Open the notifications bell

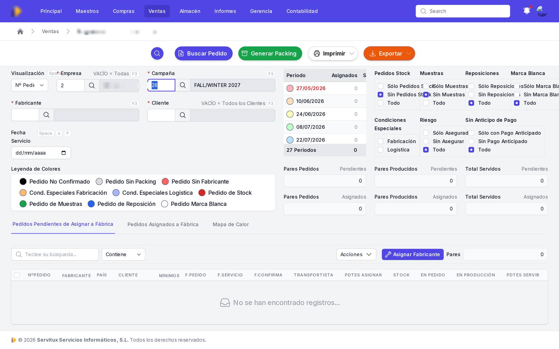[x=527, y=11]
